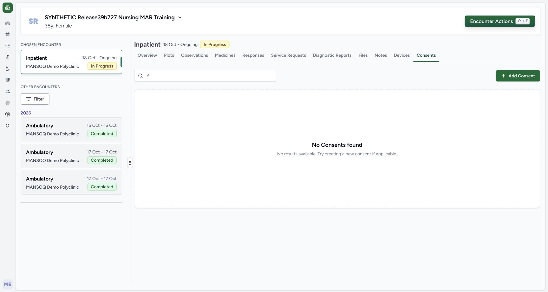Image resolution: width=548 pixels, height=292 pixels.
Task: Click the 38y, Female patient details text
Action: point(58,26)
